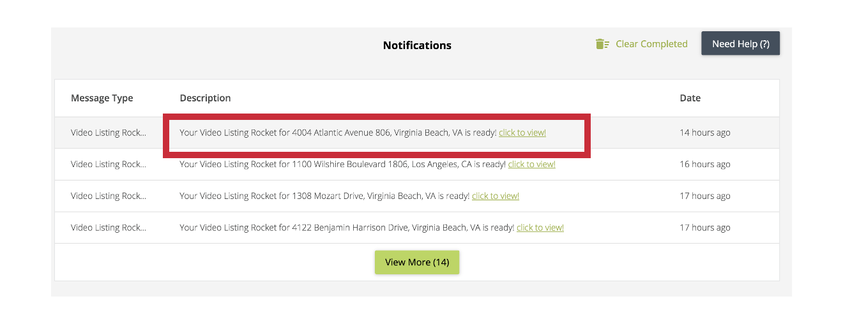Select the 1308 Mozart Drive notification description
This screenshot has height=324, width=843.
coord(324,196)
